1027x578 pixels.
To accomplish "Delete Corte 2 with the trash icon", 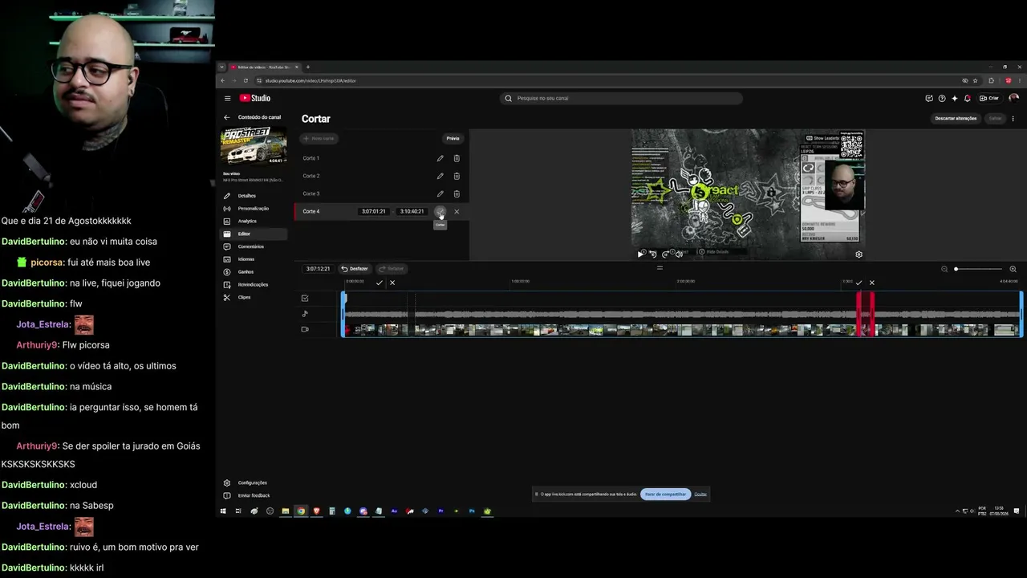I will (457, 176).
